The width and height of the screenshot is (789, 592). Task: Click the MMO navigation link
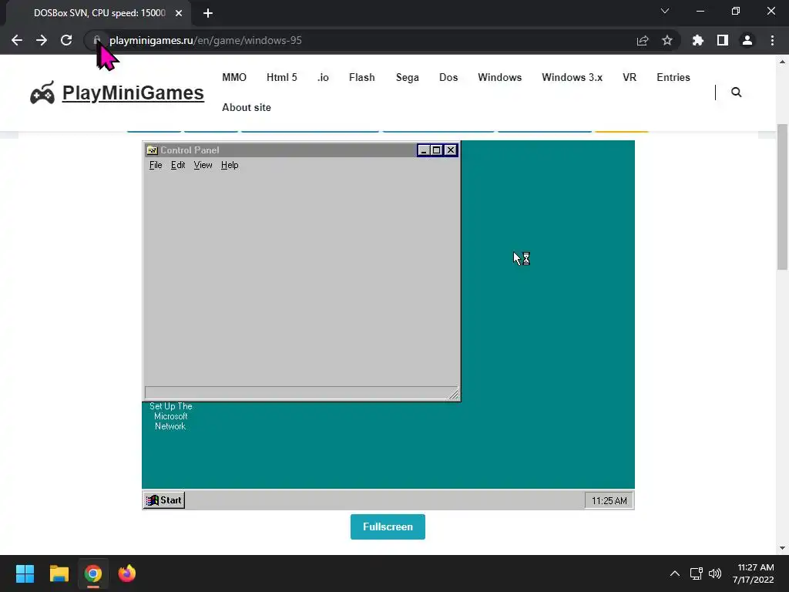[x=234, y=78]
